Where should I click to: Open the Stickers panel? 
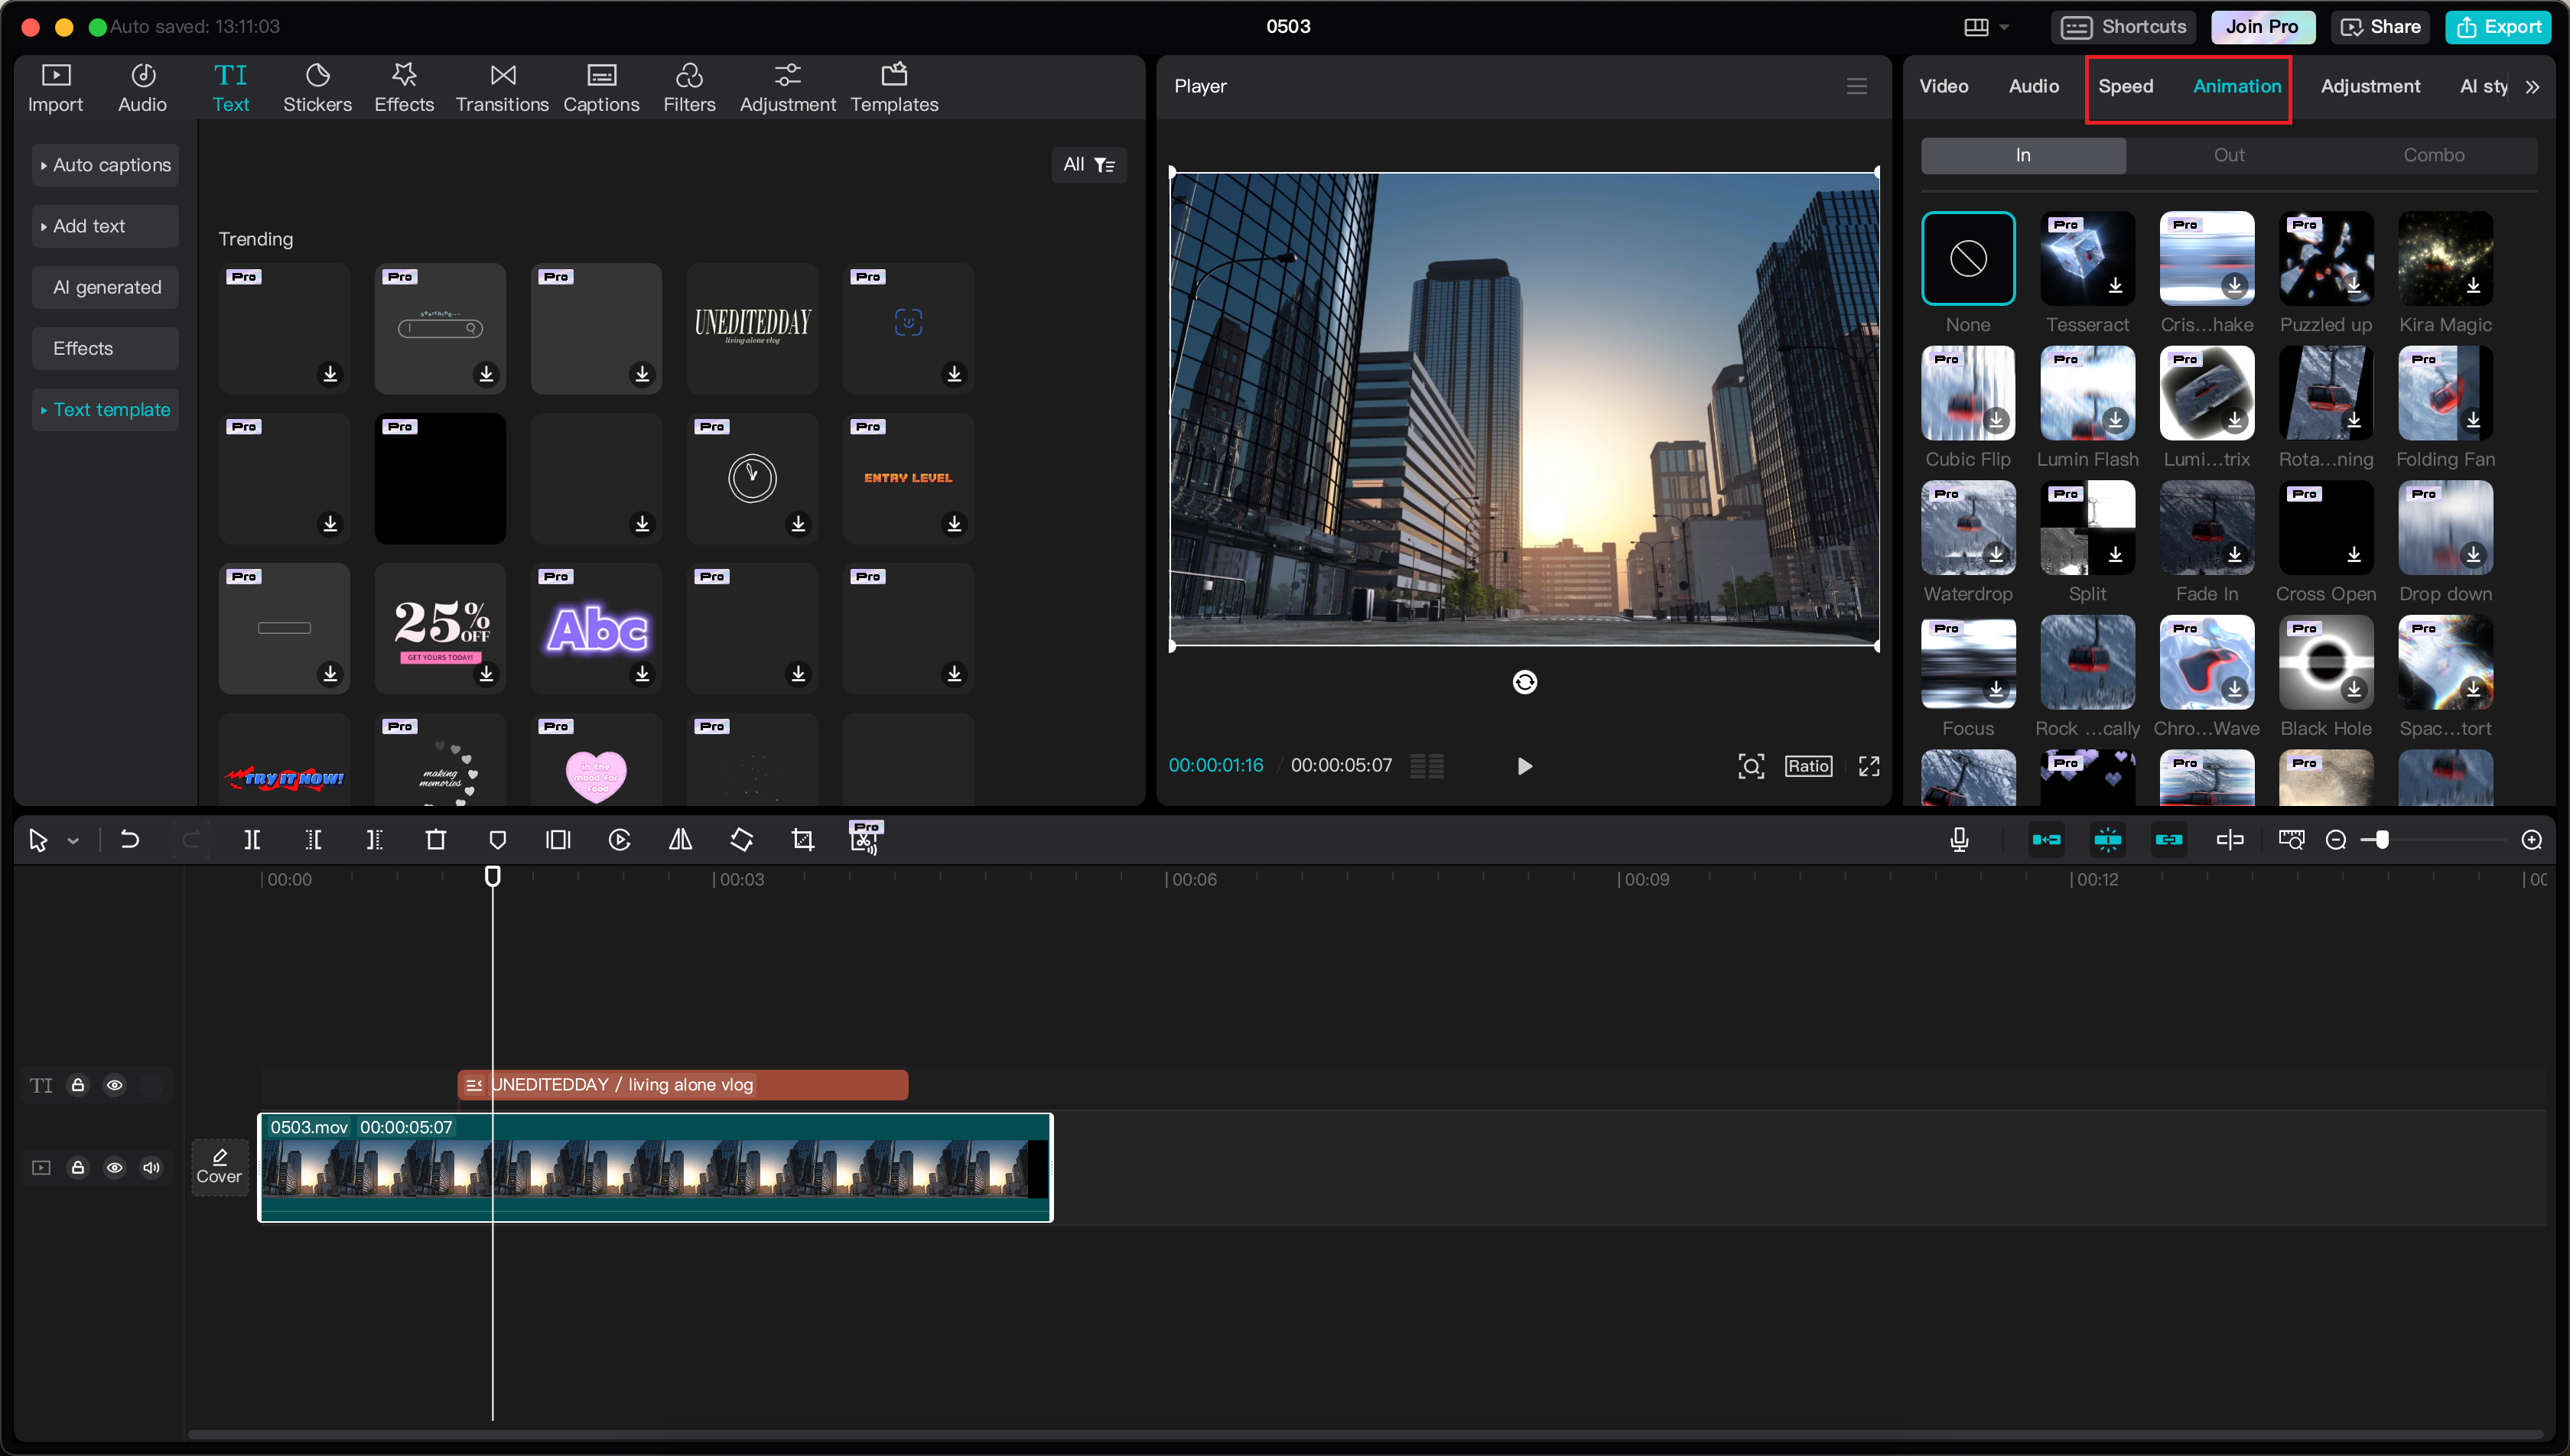click(x=317, y=86)
